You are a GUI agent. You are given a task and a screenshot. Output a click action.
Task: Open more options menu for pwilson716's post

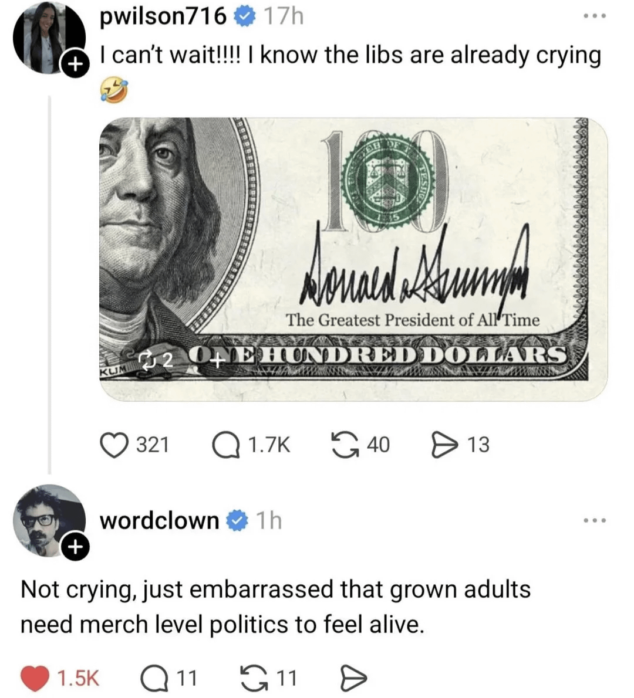[x=595, y=16]
